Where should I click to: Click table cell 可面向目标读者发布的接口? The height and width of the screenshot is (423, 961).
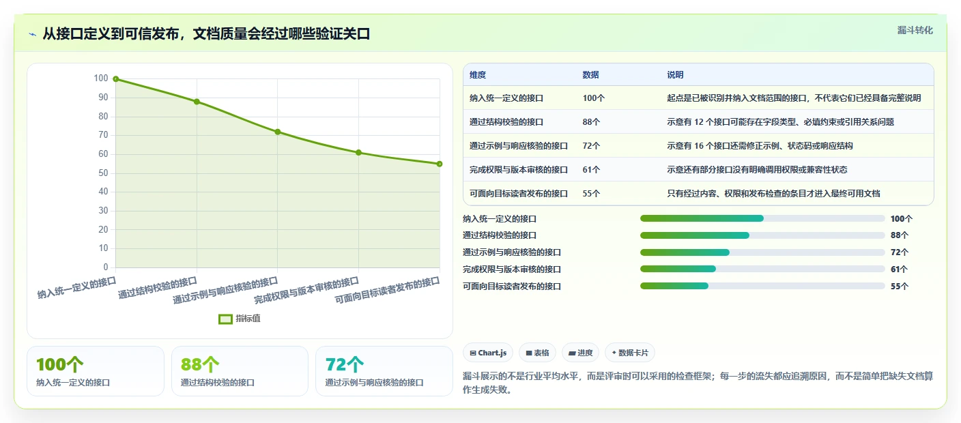point(519,194)
